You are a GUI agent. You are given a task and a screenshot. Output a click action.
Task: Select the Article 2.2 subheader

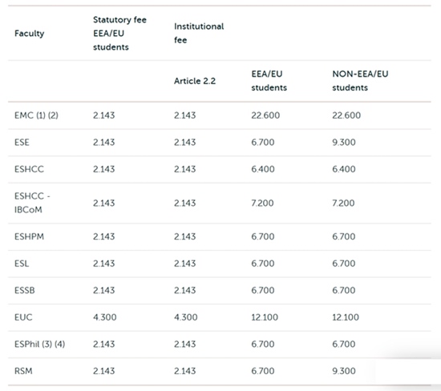click(x=195, y=81)
